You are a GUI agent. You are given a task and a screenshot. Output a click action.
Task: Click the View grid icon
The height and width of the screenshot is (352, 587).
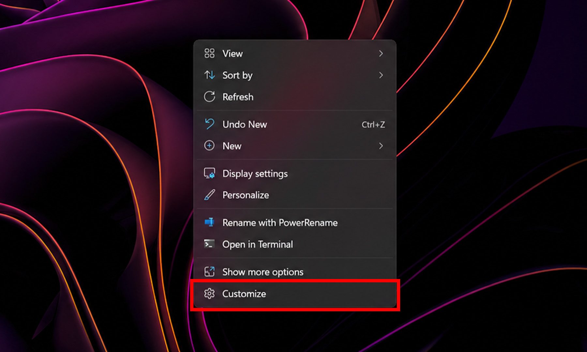pyautogui.click(x=209, y=53)
